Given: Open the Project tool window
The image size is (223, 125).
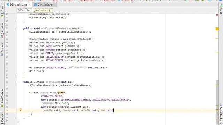Looking at the screenshot, I should [2, 11].
